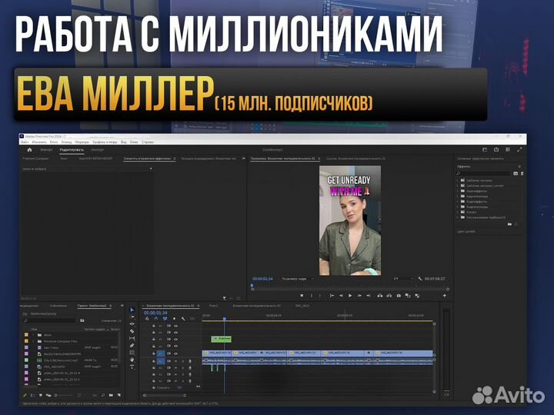
Task: Switch to the Импорт tab
Action: click(46, 150)
